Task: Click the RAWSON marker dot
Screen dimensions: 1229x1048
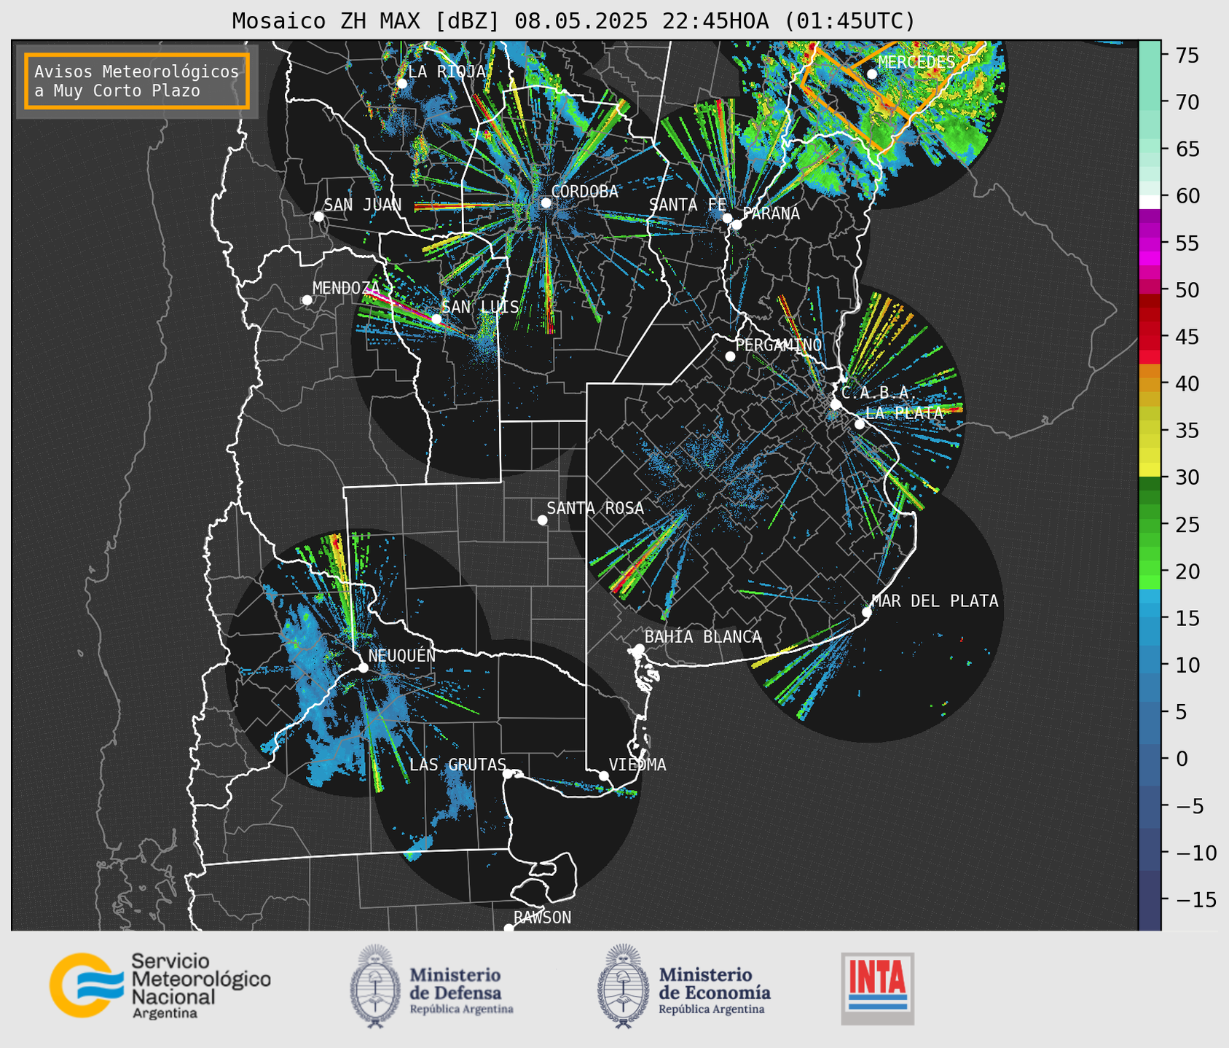Action: point(509,928)
